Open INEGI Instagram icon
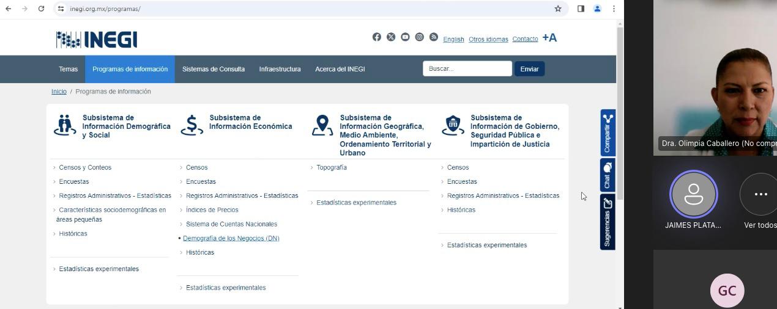 click(419, 37)
